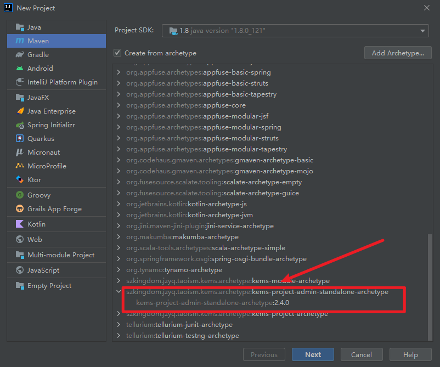This screenshot has width=440, height=367.
Task: Close the New Project dialog
Action: click(426, 8)
